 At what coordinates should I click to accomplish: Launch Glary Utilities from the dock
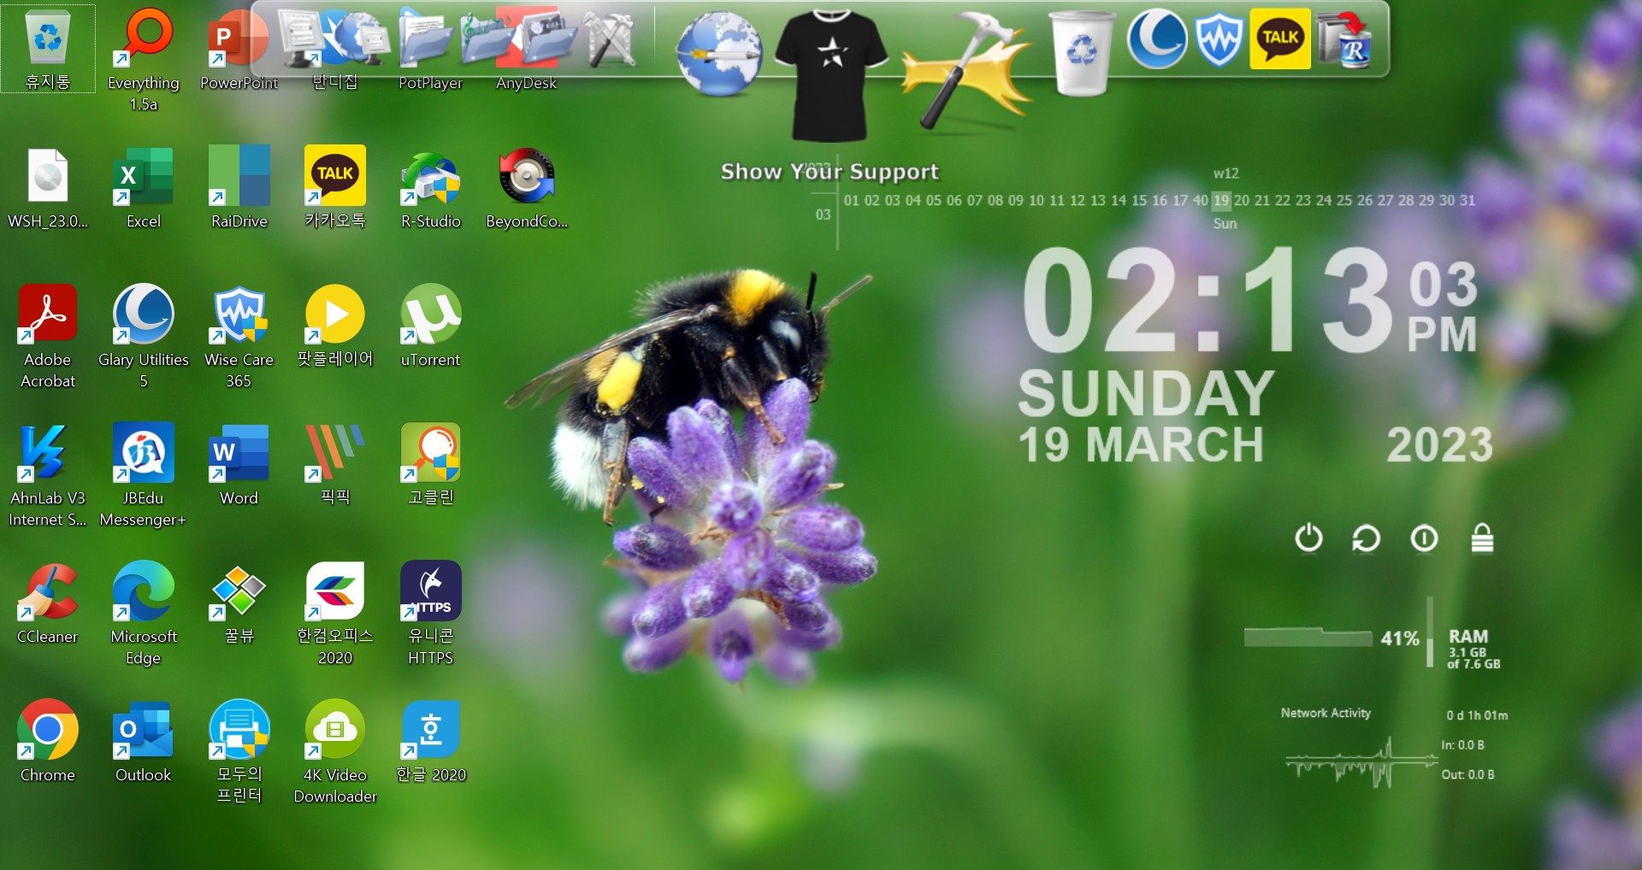point(1157,38)
